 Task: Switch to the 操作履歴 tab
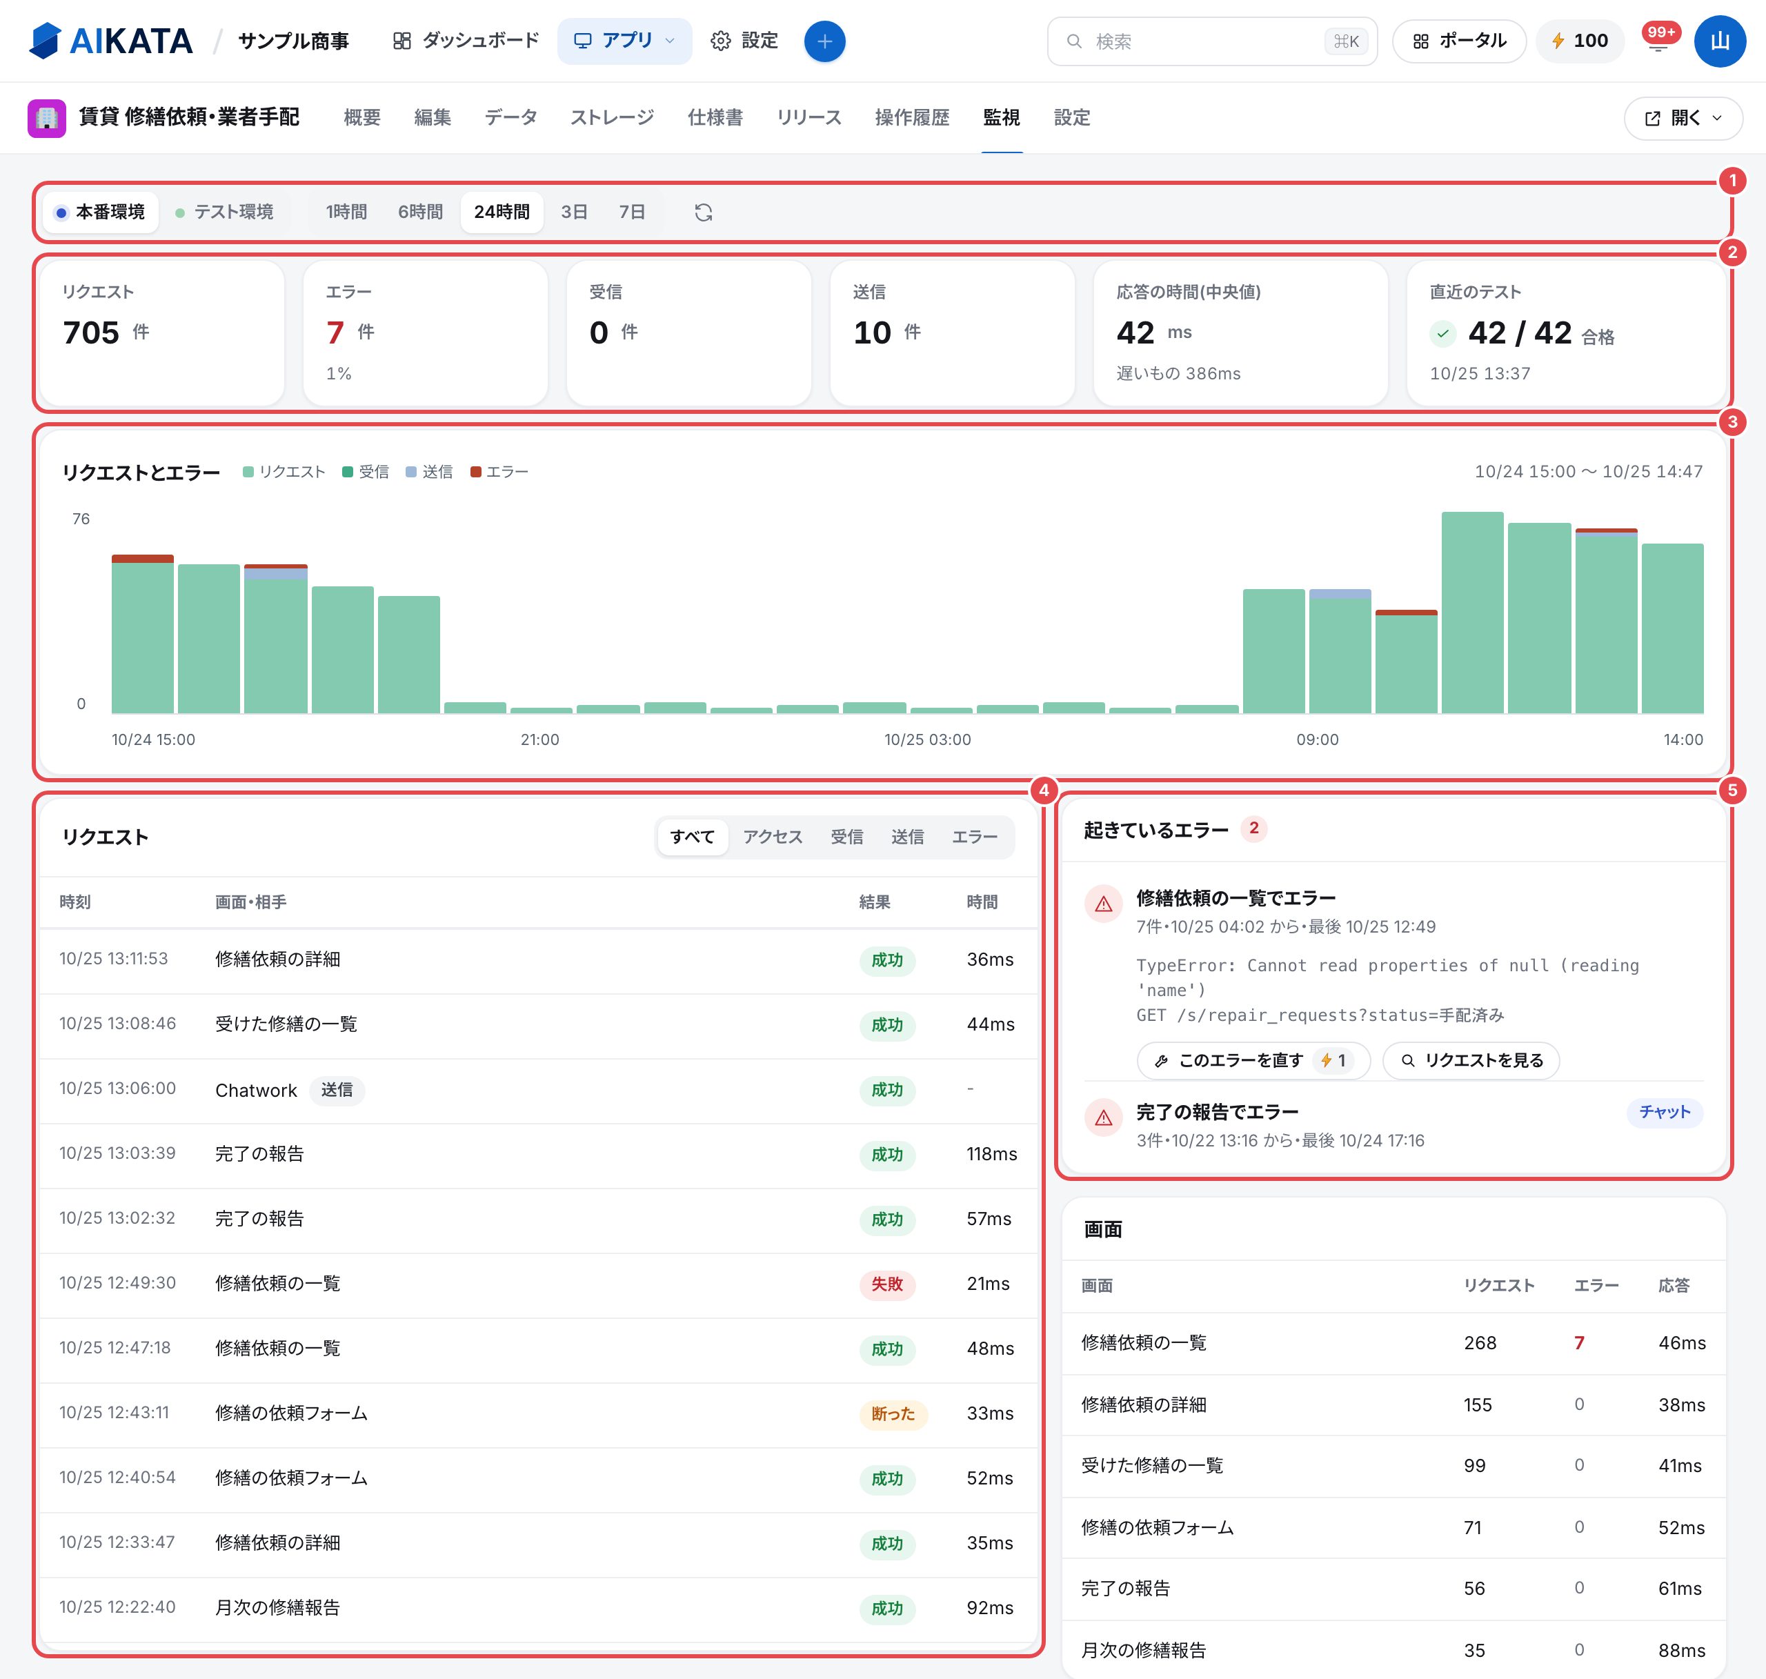pos(911,118)
